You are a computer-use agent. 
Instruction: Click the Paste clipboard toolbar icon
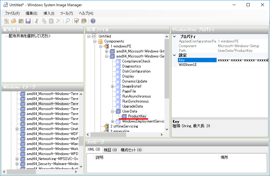click(51, 21)
